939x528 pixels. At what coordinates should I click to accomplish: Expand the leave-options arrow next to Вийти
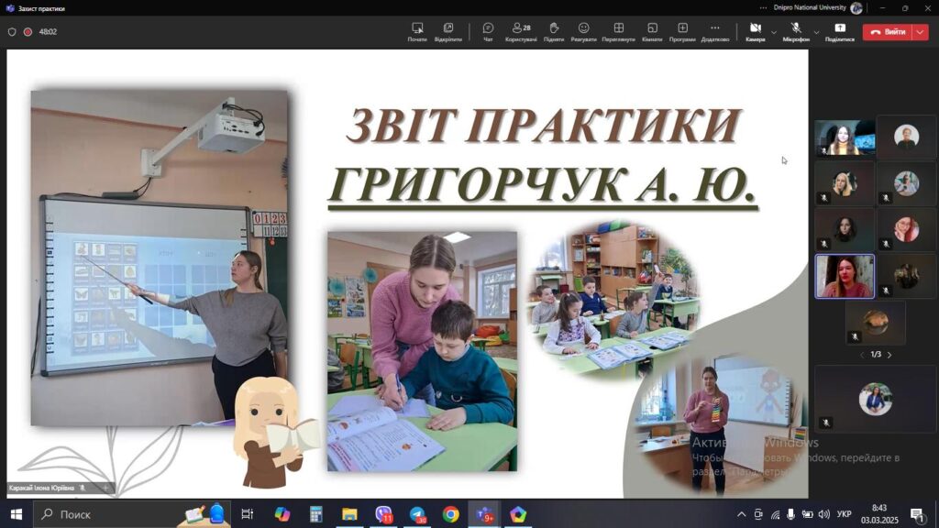click(x=920, y=32)
